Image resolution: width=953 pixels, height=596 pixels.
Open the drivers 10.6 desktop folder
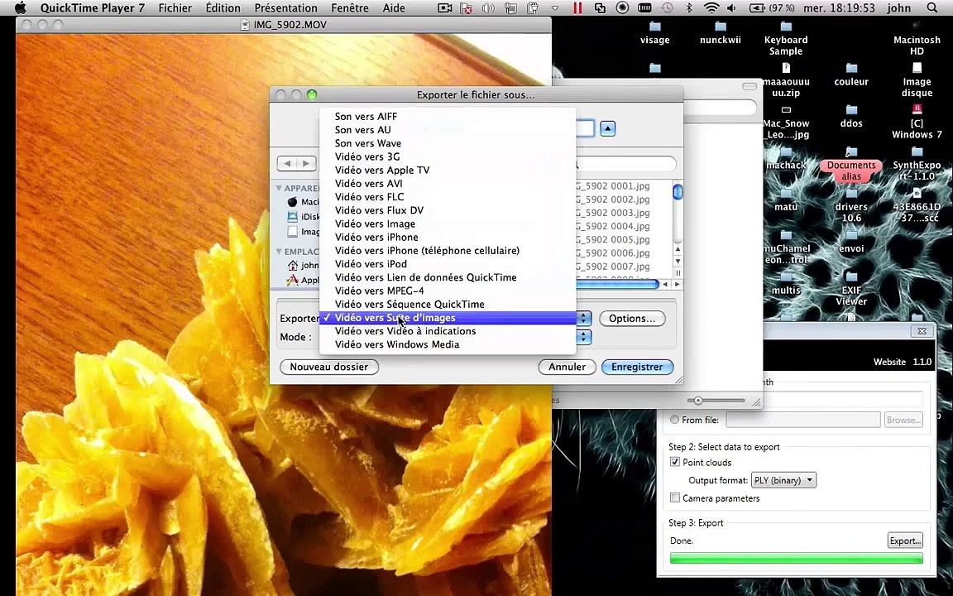click(851, 194)
